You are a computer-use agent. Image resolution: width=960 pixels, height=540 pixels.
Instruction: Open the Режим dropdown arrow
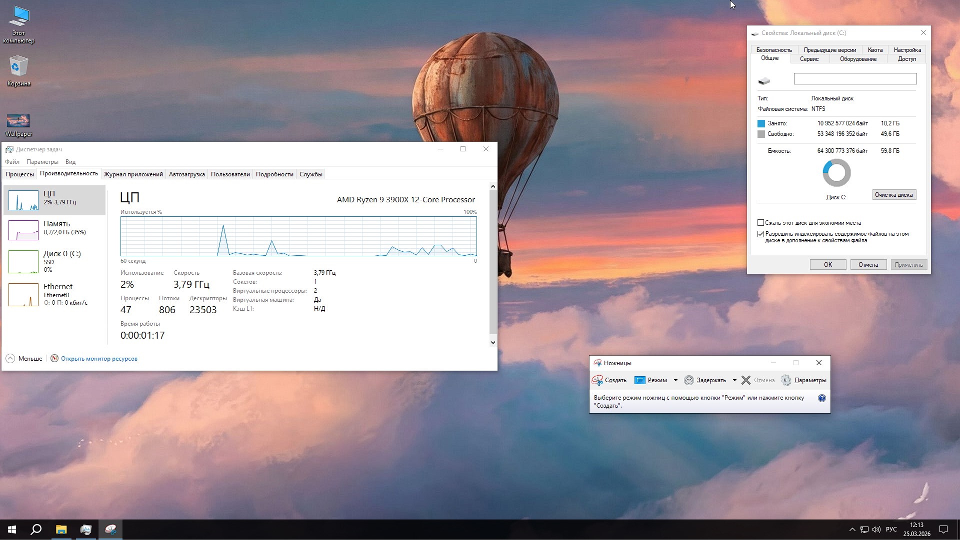pos(675,380)
